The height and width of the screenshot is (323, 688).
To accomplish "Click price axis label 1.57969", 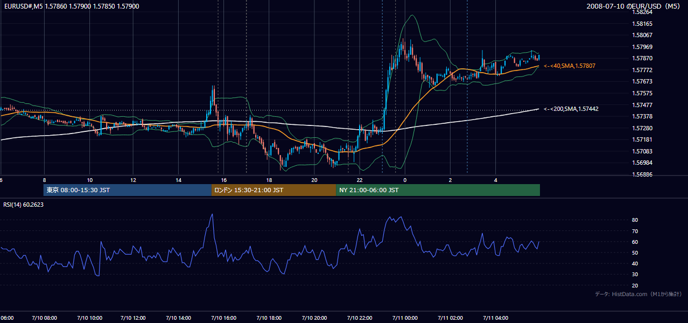I will pos(642,47).
